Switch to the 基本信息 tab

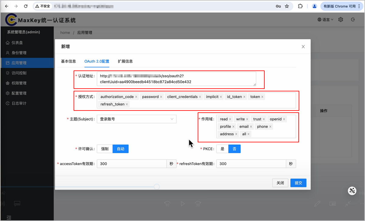(68, 61)
